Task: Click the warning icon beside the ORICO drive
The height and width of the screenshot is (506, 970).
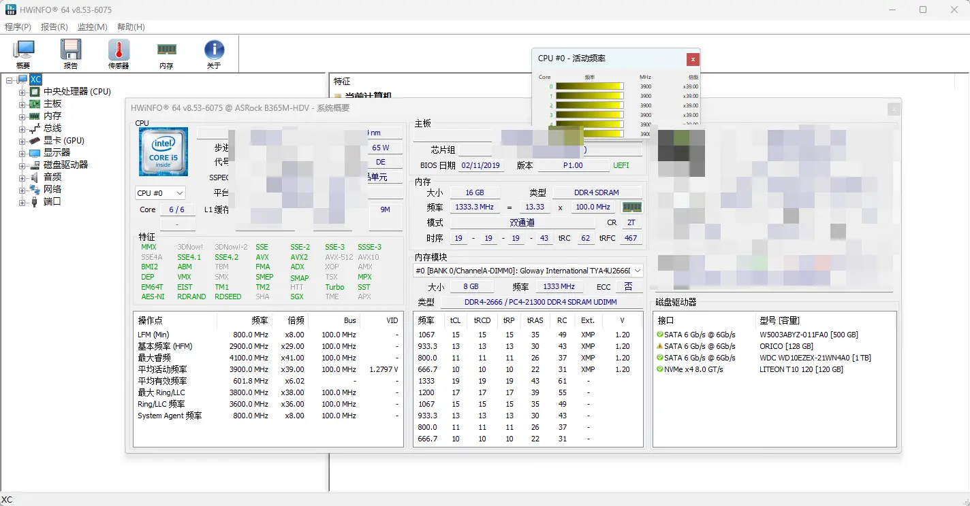Action: (x=659, y=346)
